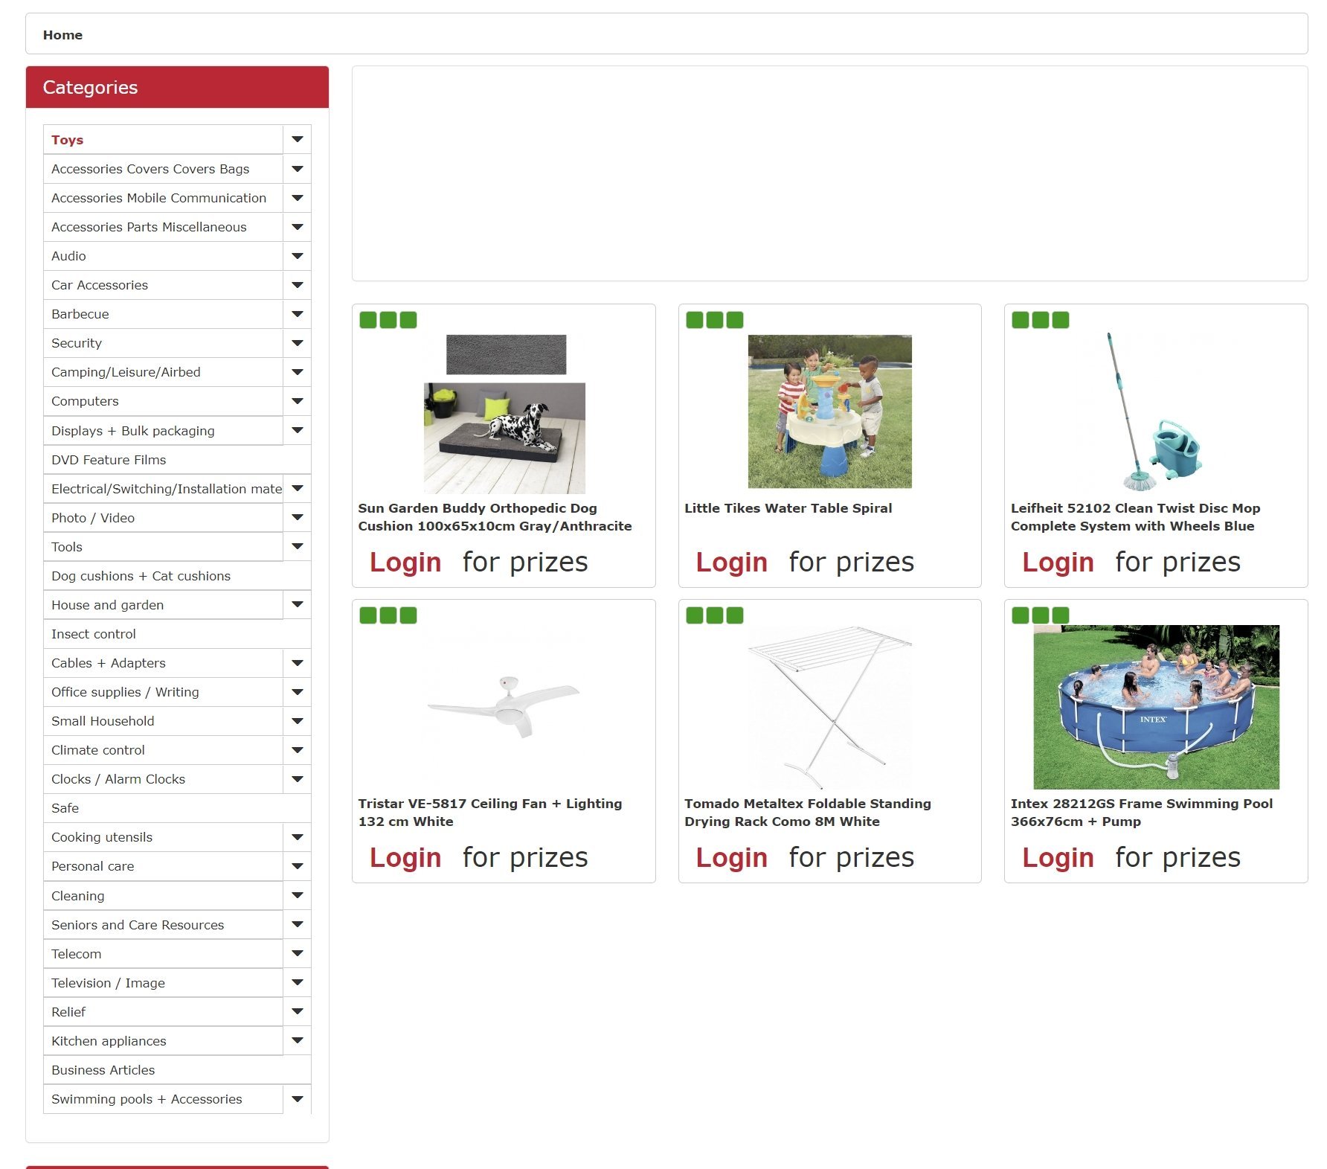Open Business Articles category
The image size is (1327, 1169).
pyautogui.click(x=177, y=1069)
